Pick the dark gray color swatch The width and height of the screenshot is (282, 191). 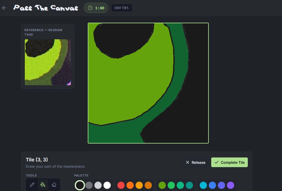pyautogui.click(x=89, y=185)
